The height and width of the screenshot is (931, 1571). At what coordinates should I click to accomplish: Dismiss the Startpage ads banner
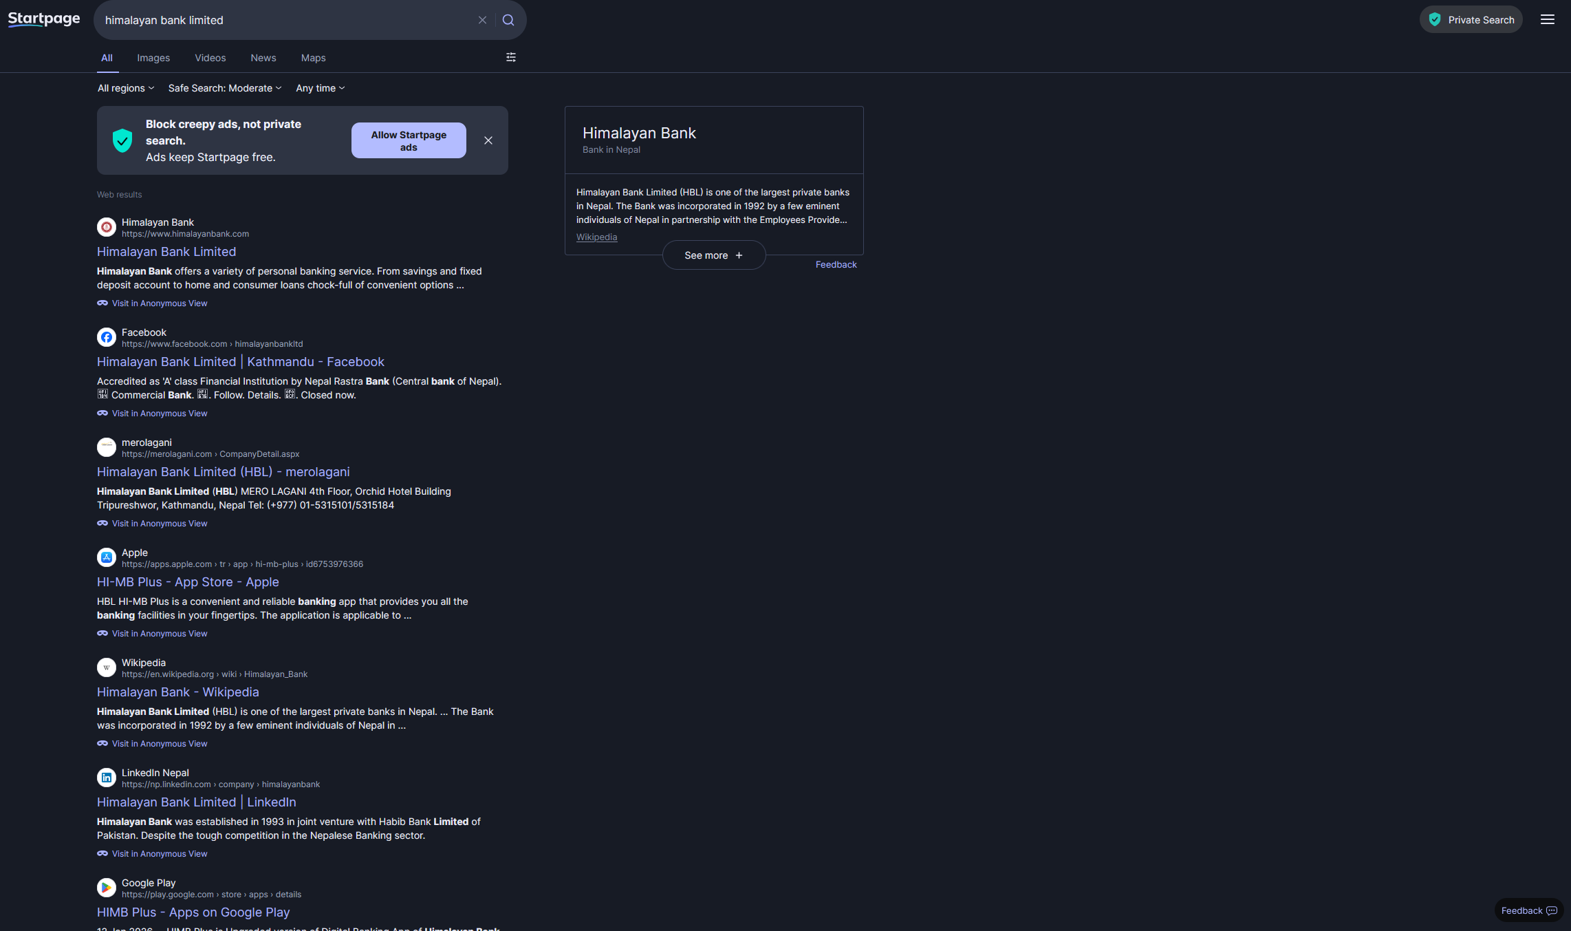(x=488, y=140)
